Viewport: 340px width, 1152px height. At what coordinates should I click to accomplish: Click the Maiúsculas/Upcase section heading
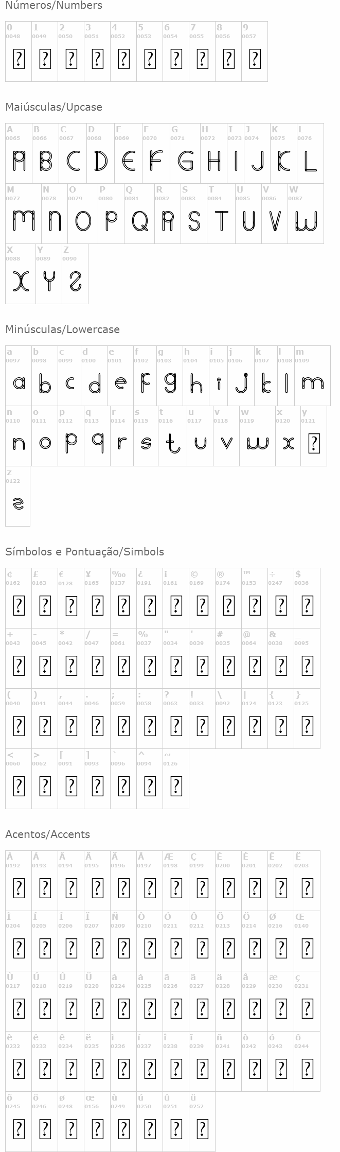point(53,107)
